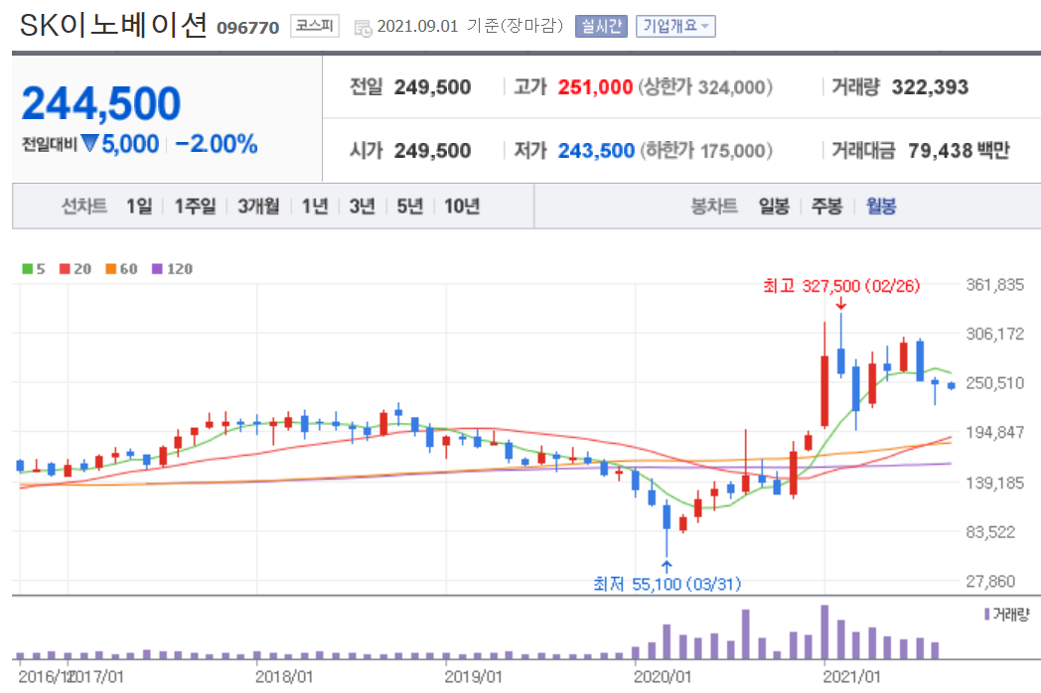
Task: Select the 3개월 line chart period
Action: pos(258,207)
